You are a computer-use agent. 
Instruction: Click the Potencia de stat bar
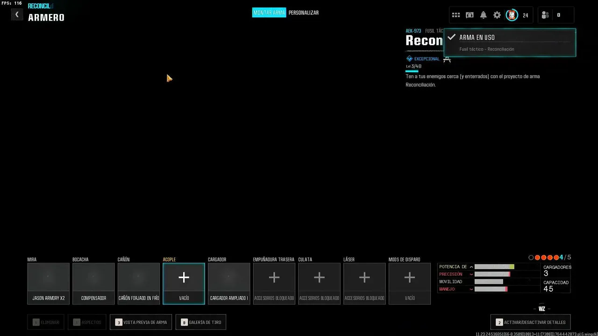[494, 267]
